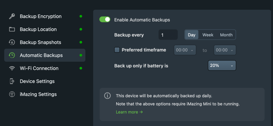
Task: Click the Backup Location folder icon
Action: 12,29
